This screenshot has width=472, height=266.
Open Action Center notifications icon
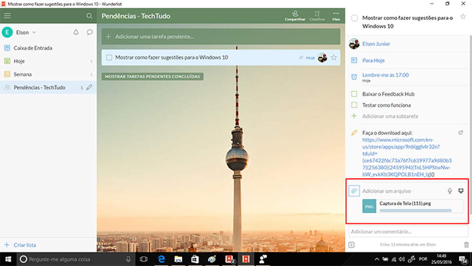pyautogui.click(x=463, y=259)
